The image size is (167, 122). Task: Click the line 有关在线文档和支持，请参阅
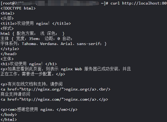(31, 84)
